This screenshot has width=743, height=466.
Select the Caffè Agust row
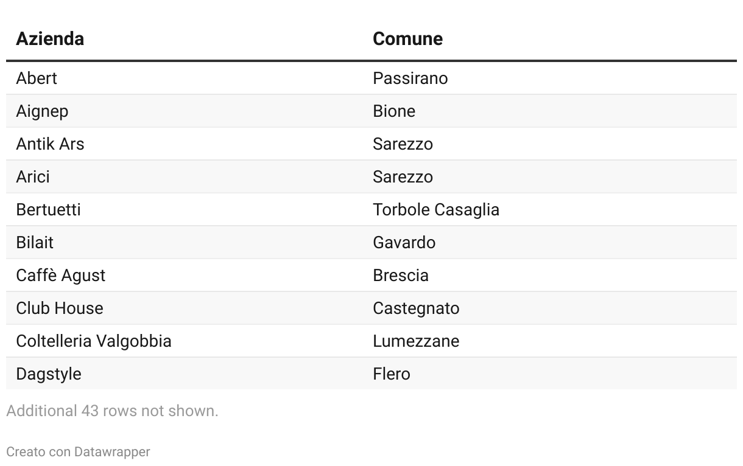[x=371, y=276]
